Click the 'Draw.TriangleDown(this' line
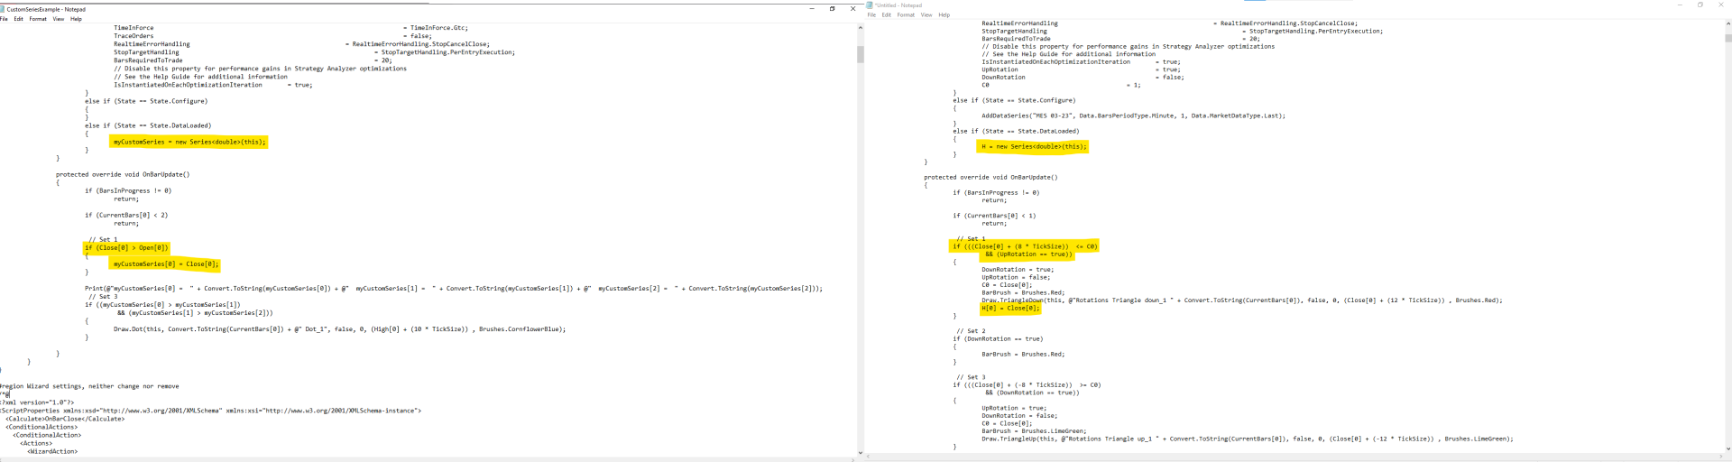 (x=1242, y=300)
